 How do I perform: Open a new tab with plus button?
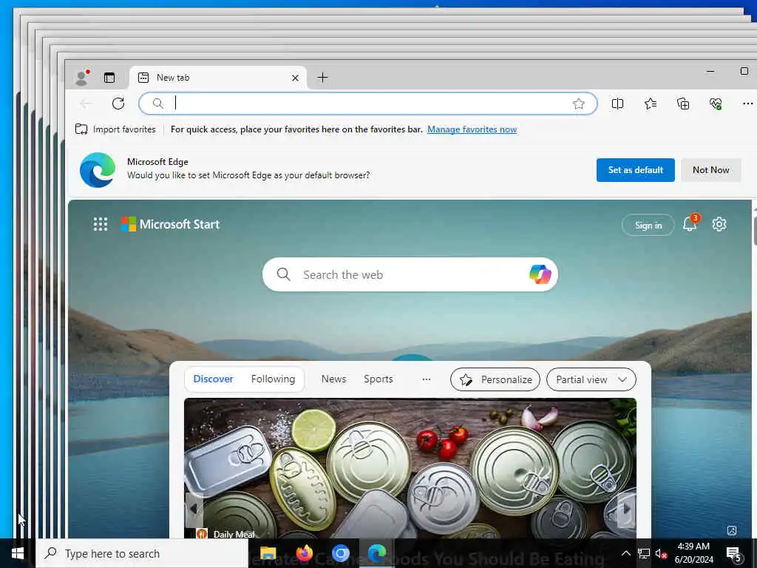click(x=322, y=77)
